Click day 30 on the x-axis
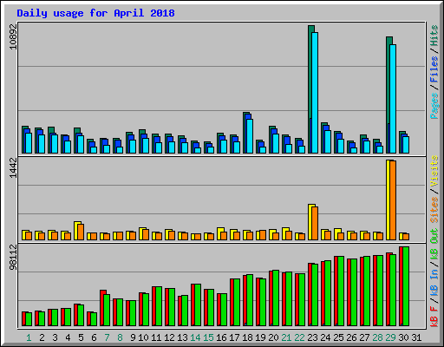This screenshot has width=444, height=347. pyautogui.click(x=403, y=337)
